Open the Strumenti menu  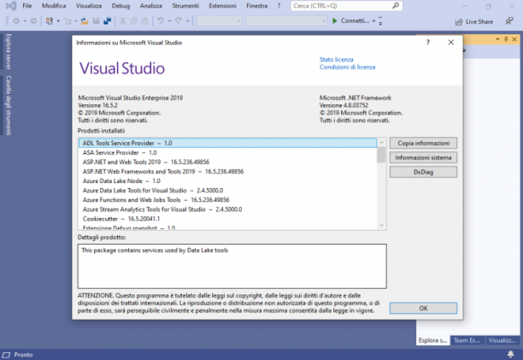pyautogui.click(x=185, y=6)
